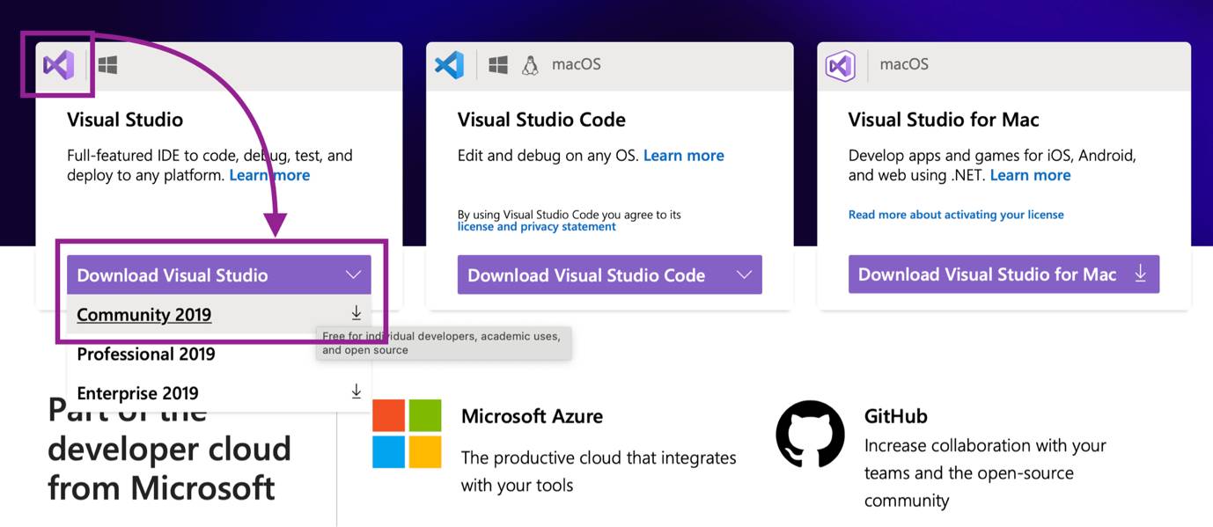
Task: Click the Linux penguin icon on VS Code card
Action: coord(530,64)
